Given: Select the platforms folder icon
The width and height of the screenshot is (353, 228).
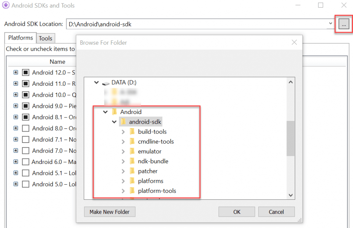Looking at the screenshot, I should 132,181.
